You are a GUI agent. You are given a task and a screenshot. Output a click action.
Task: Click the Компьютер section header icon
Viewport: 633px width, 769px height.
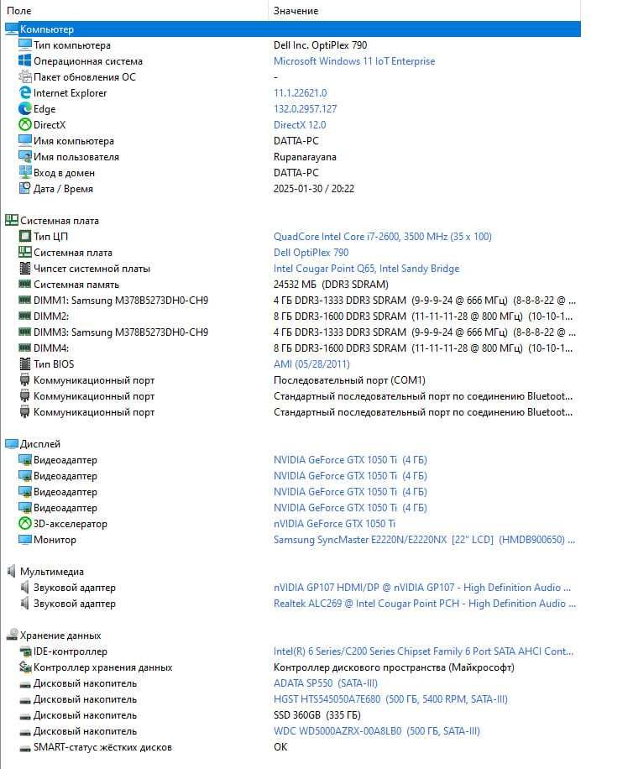[11, 29]
